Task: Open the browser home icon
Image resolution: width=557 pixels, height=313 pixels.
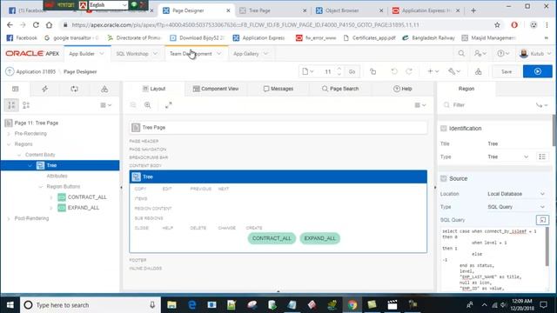Action: (x=49, y=25)
